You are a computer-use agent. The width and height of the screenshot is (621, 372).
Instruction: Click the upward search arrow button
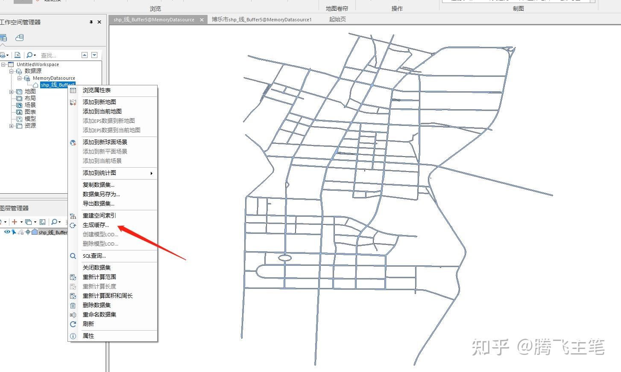pyautogui.click(x=85, y=55)
